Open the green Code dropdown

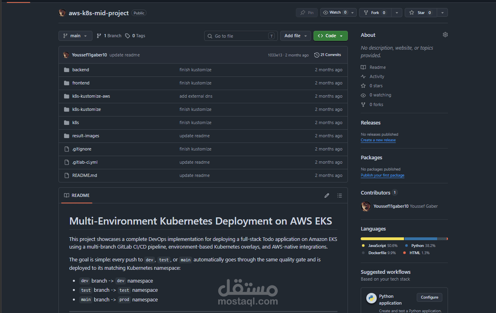click(331, 36)
